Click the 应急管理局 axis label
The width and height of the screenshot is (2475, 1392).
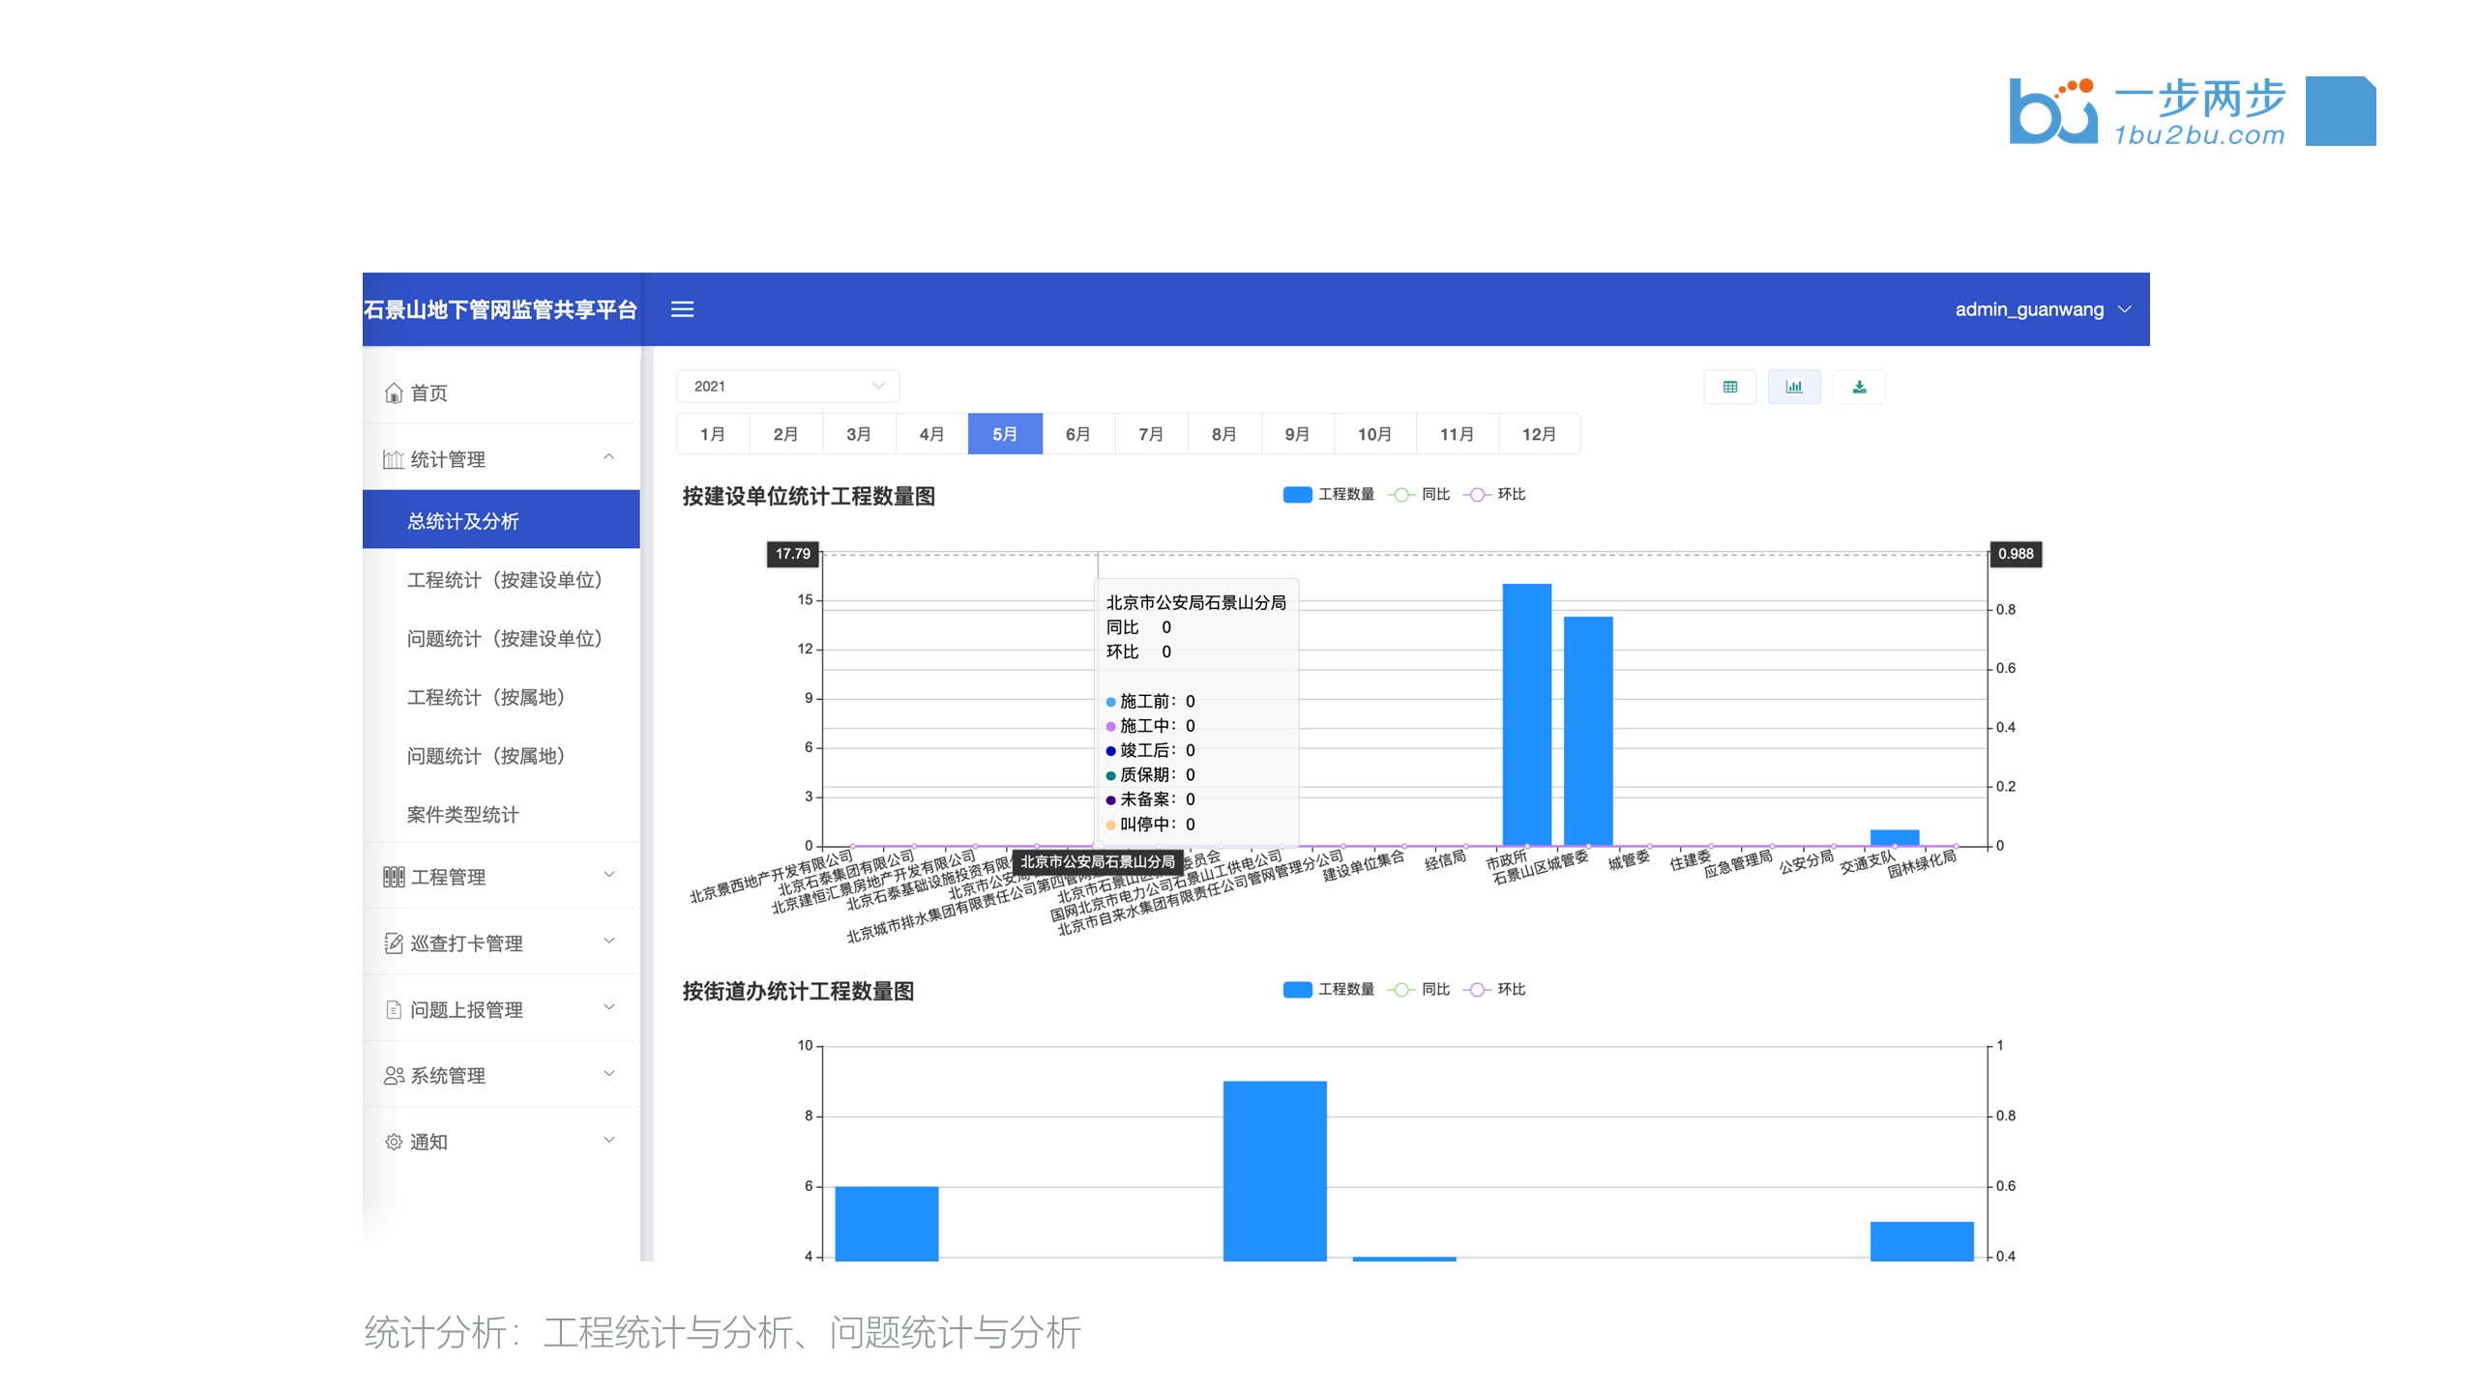pos(1737,864)
